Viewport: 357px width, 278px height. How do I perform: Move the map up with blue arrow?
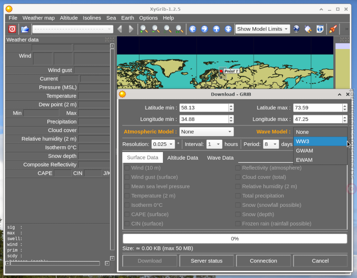[216, 29]
